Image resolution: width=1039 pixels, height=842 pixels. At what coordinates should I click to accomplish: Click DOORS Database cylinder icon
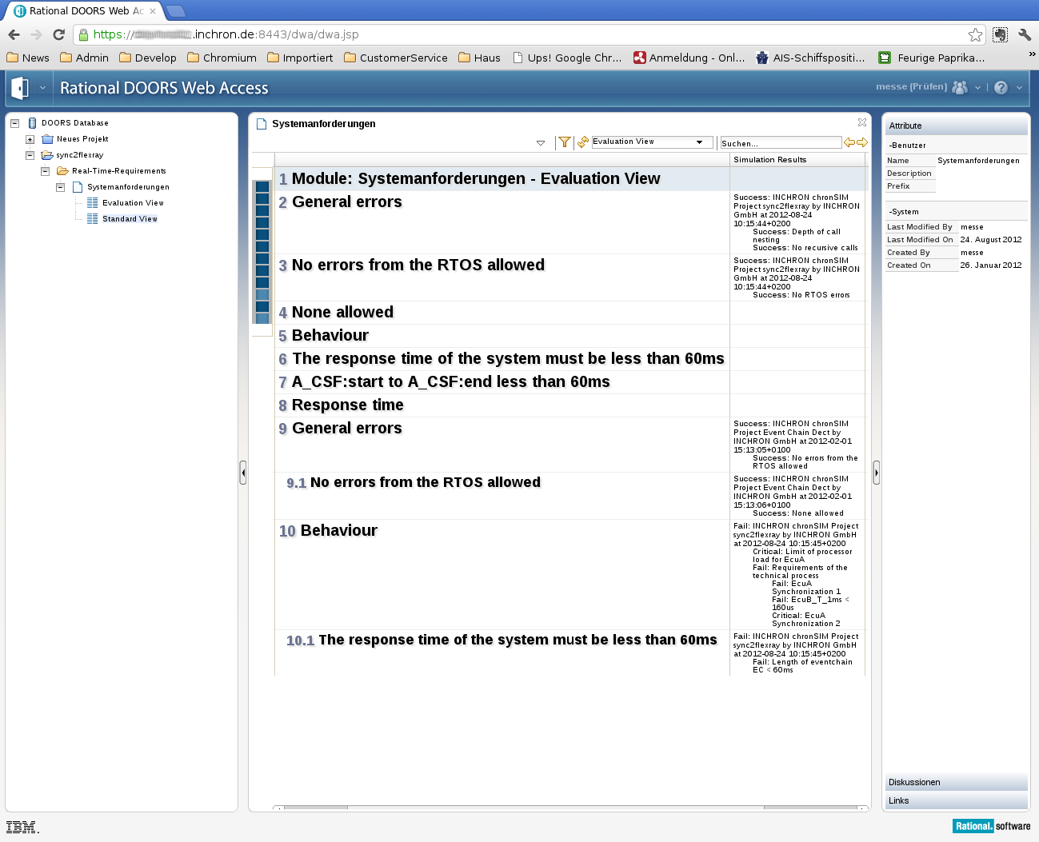(32, 123)
